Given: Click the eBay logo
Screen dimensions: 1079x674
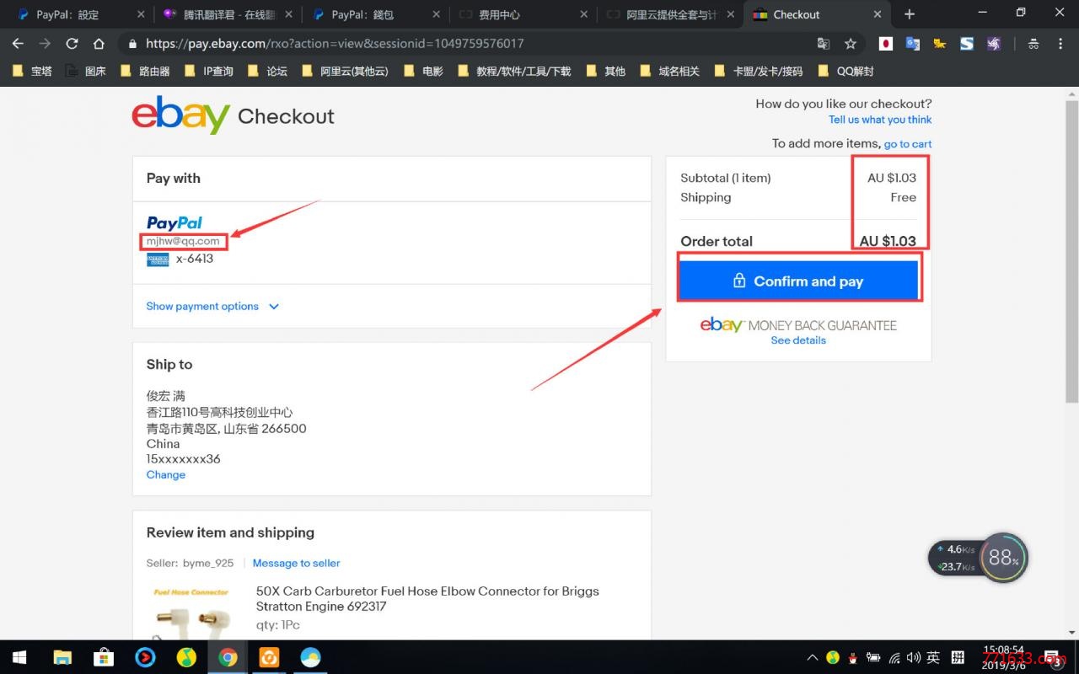Looking at the screenshot, I should pos(180,115).
